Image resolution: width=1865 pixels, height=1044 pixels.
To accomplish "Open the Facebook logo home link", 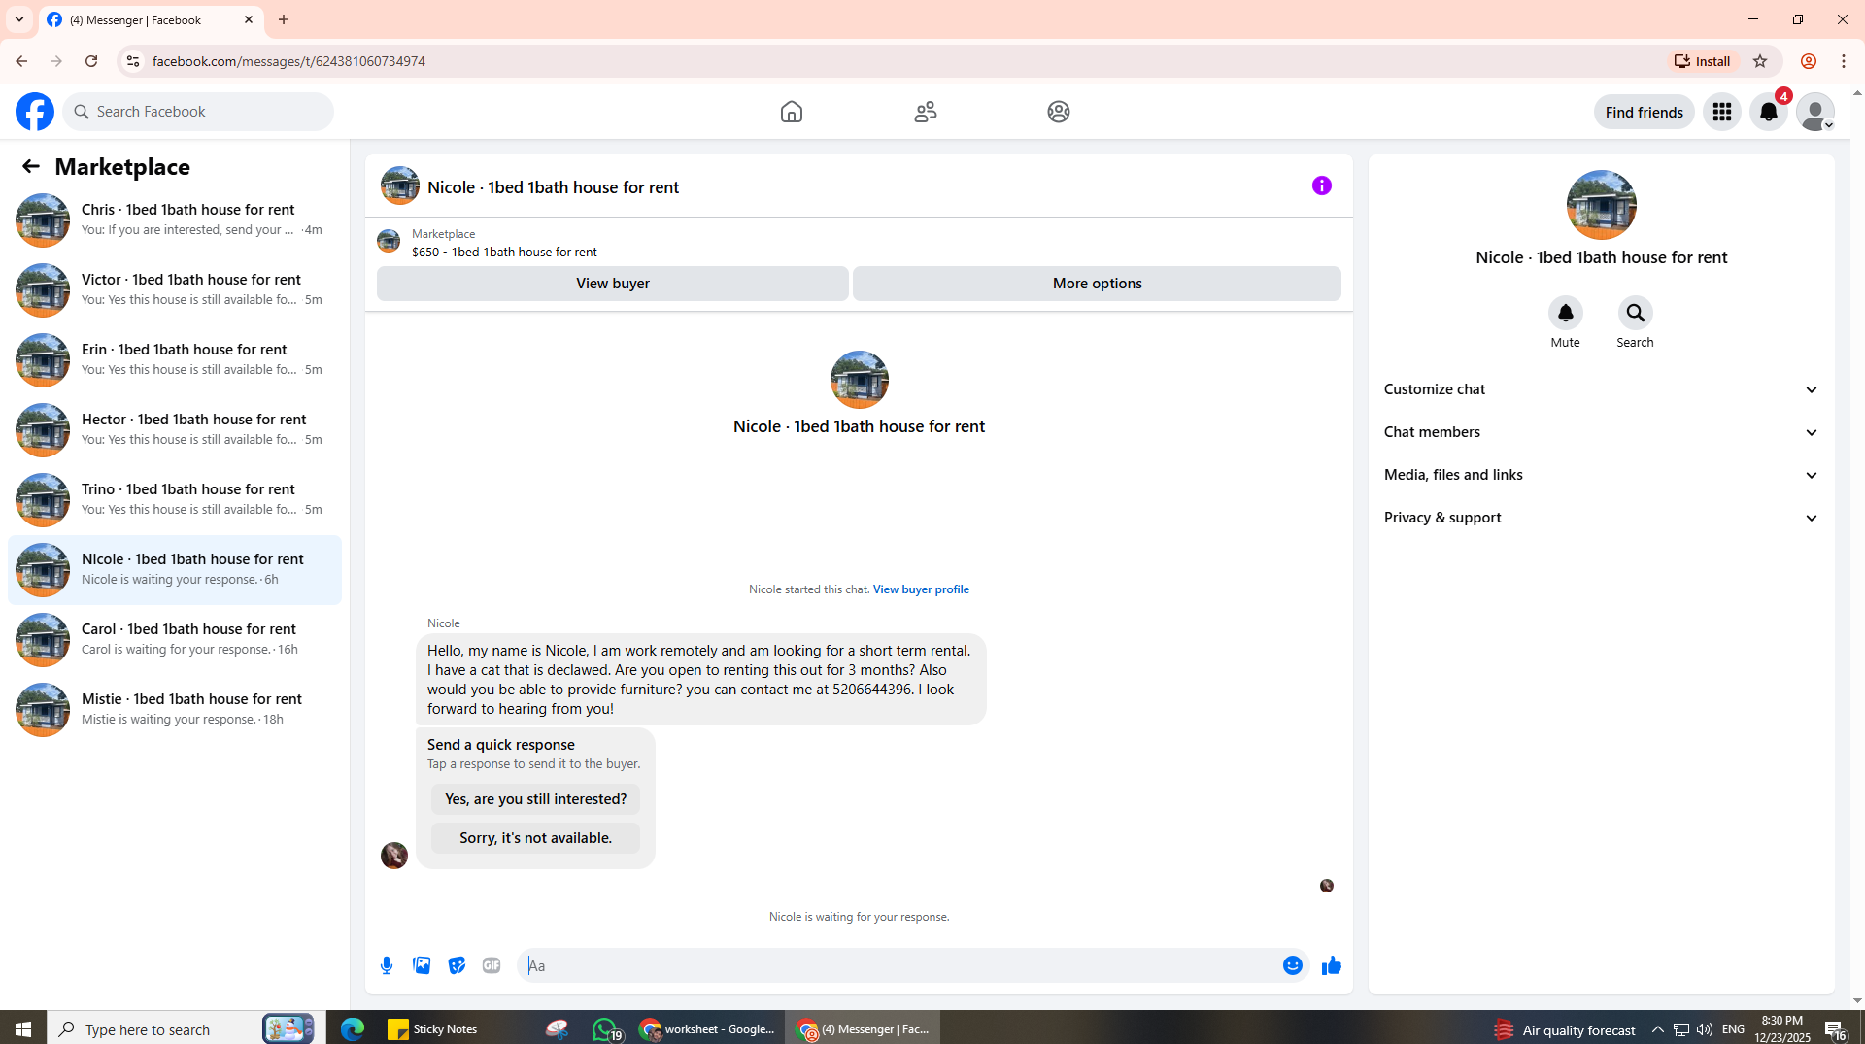I will click(x=35, y=112).
